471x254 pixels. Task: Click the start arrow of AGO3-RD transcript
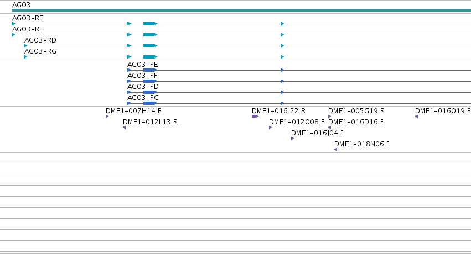pyautogui.click(x=26, y=46)
